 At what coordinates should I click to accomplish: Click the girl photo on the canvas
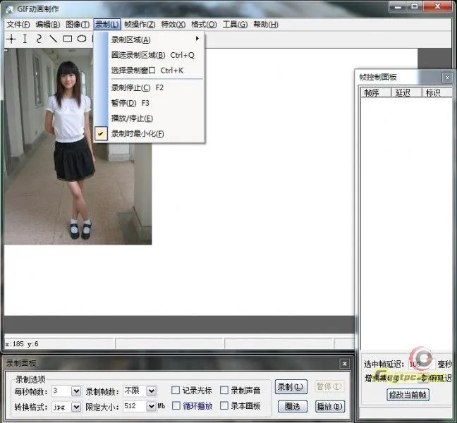(78, 147)
